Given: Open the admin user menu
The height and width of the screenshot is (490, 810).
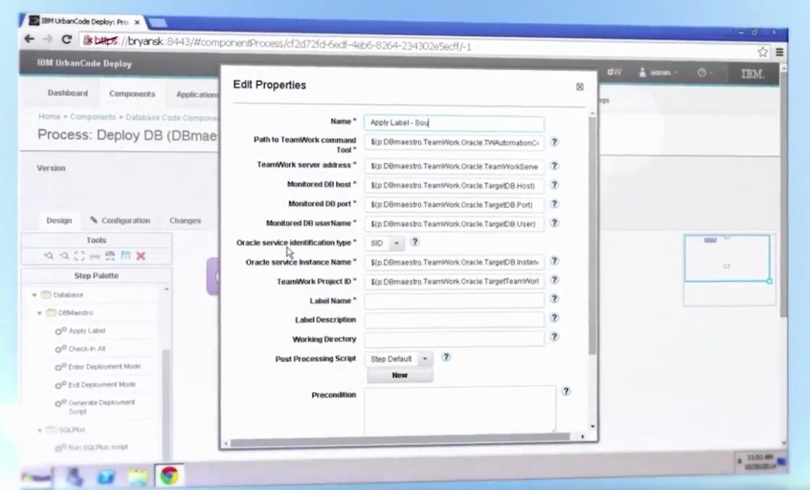Looking at the screenshot, I should point(658,72).
